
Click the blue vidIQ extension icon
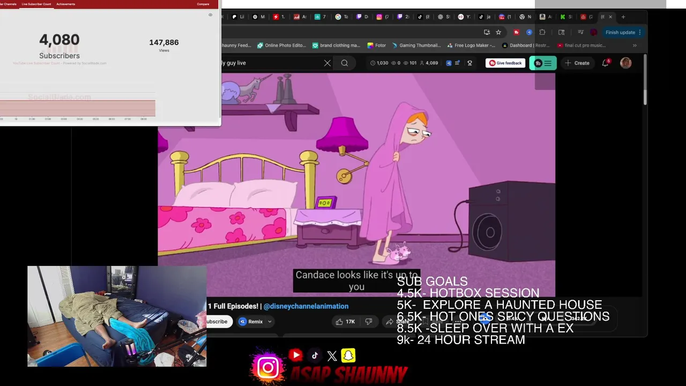(x=529, y=32)
